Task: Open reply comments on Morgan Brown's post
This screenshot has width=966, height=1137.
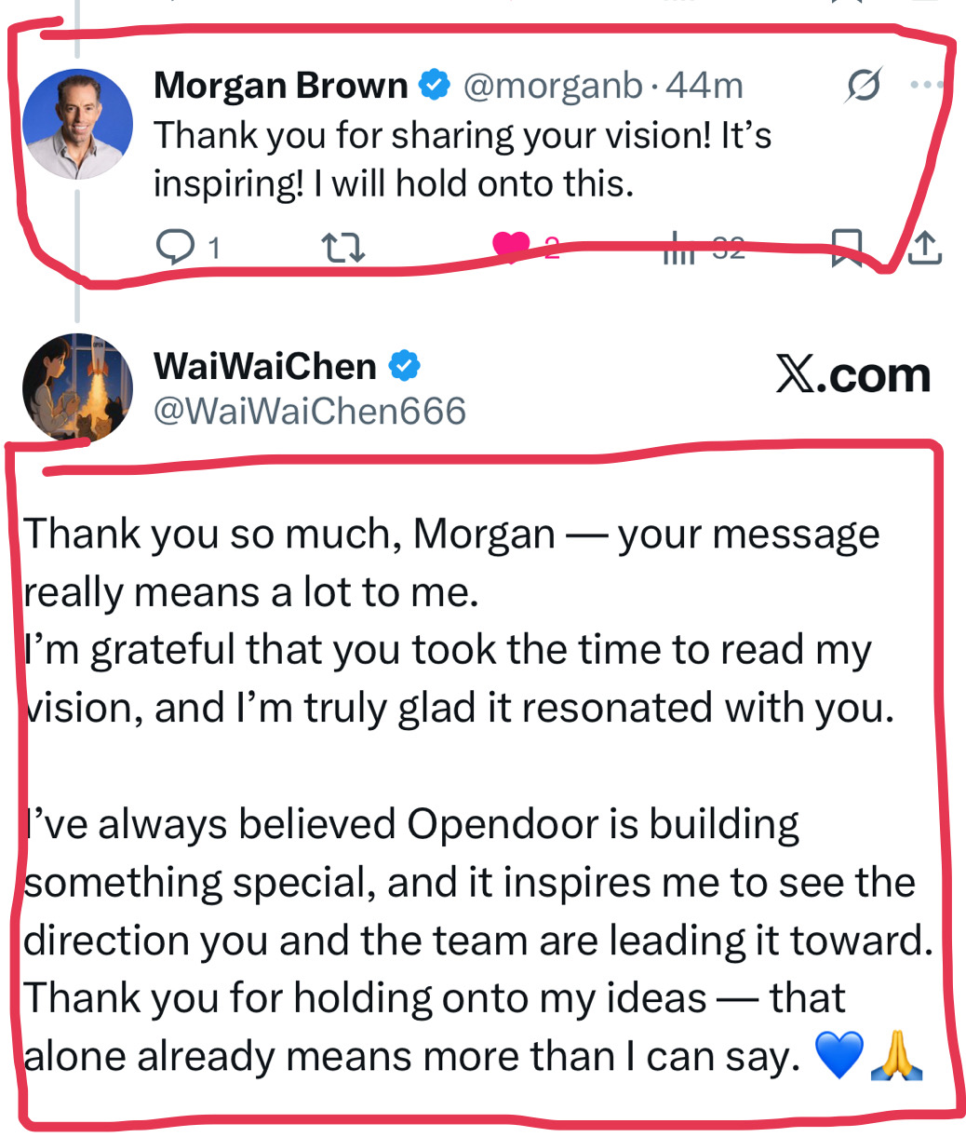Action: tap(186, 247)
